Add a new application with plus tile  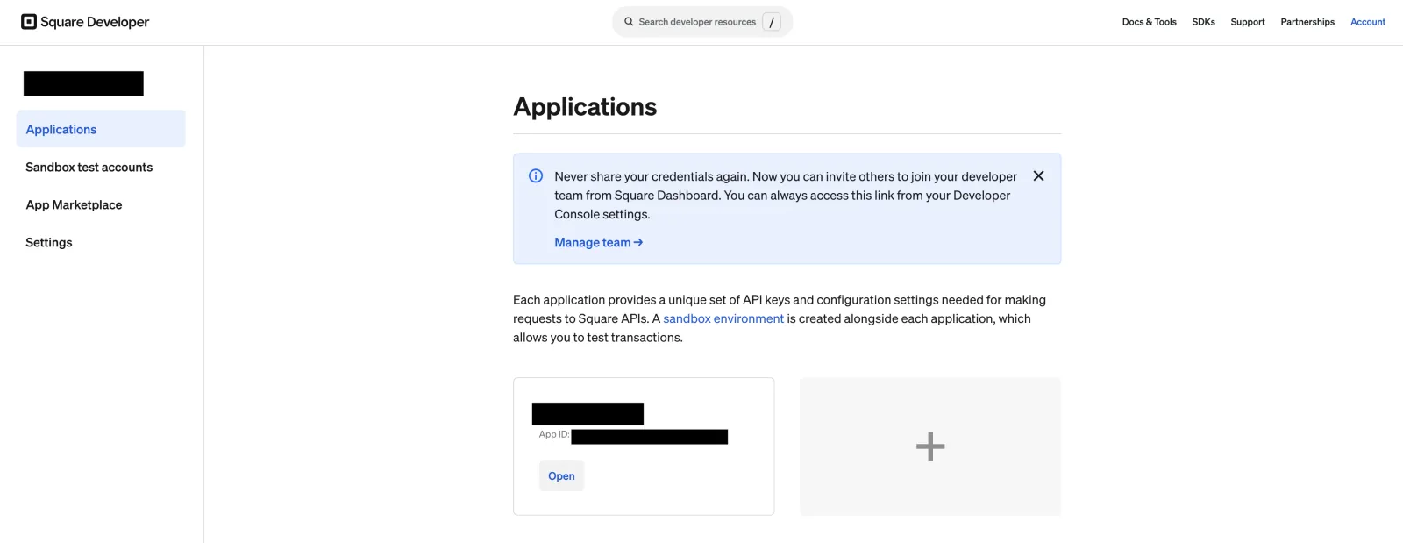tap(930, 447)
